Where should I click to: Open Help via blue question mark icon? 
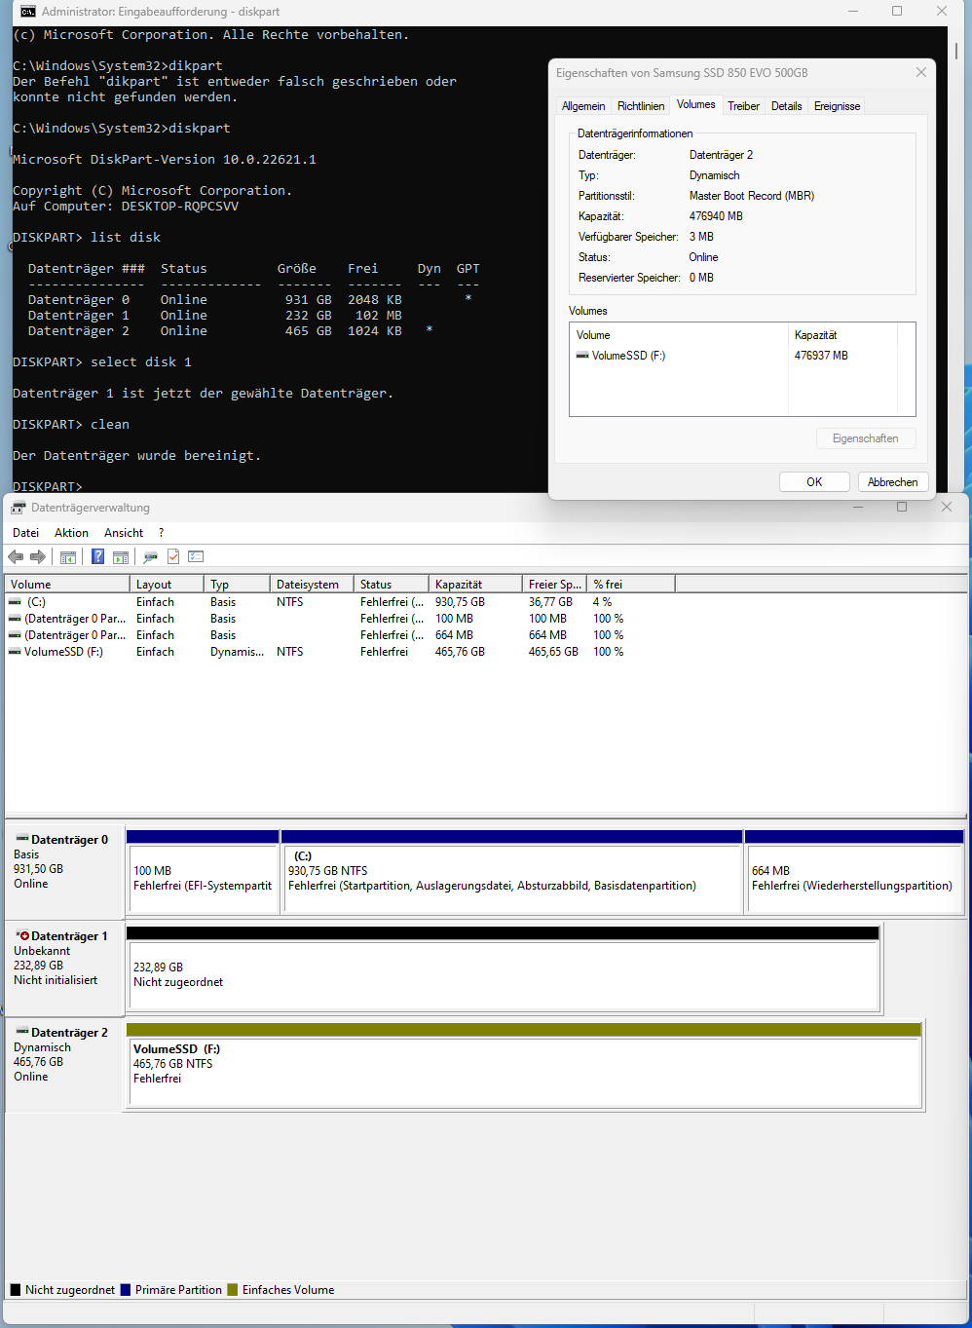pyautogui.click(x=97, y=557)
